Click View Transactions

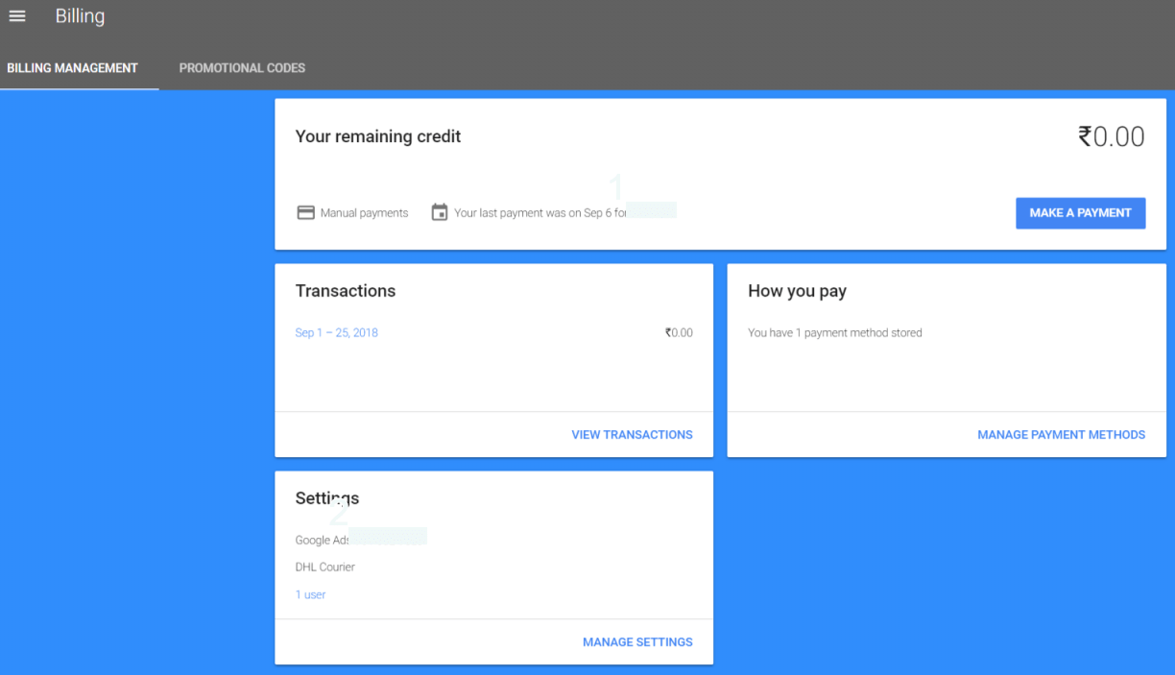[632, 435]
